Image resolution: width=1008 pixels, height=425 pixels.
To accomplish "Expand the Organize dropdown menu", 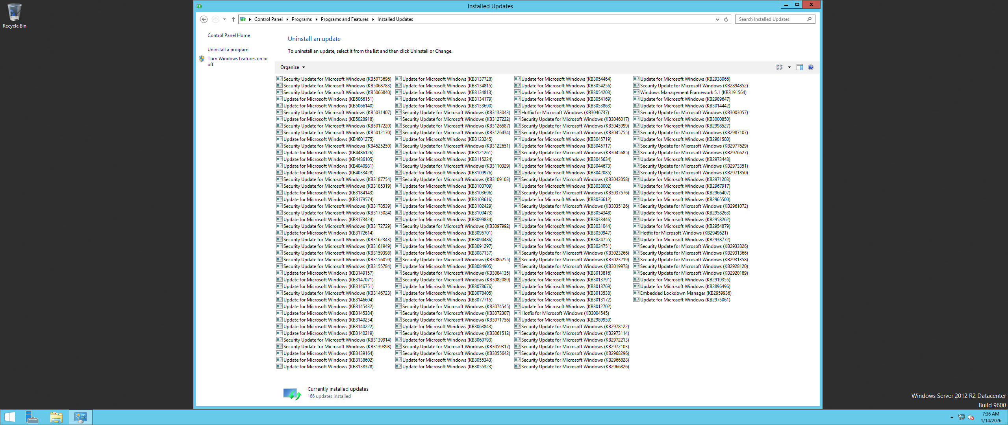I will coord(293,67).
